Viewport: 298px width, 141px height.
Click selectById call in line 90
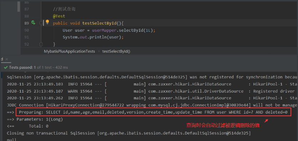coord(131,30)
